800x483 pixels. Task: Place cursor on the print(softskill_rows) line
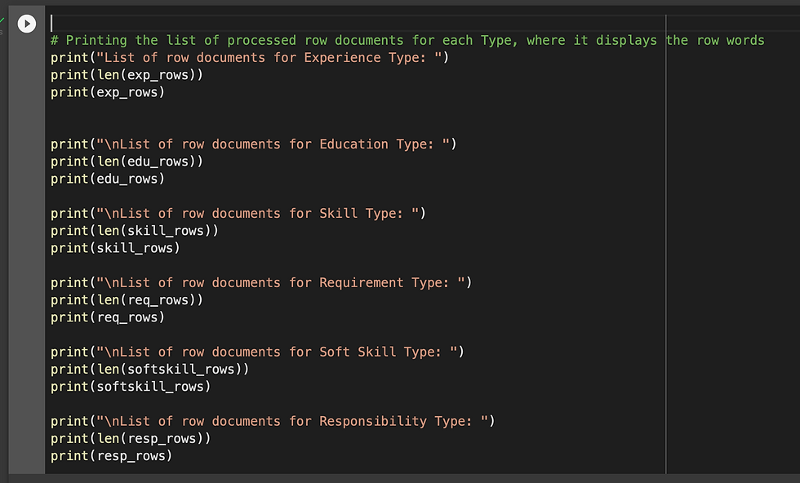pyautogui.click(x=131, y=387)
